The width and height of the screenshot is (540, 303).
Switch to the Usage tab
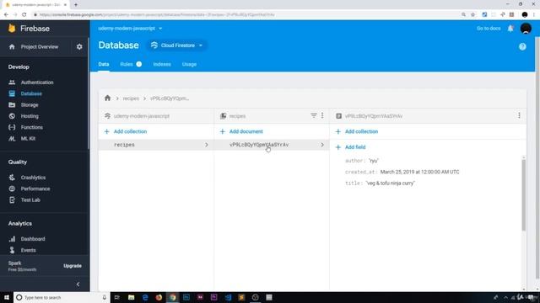[x=189, y=64]
